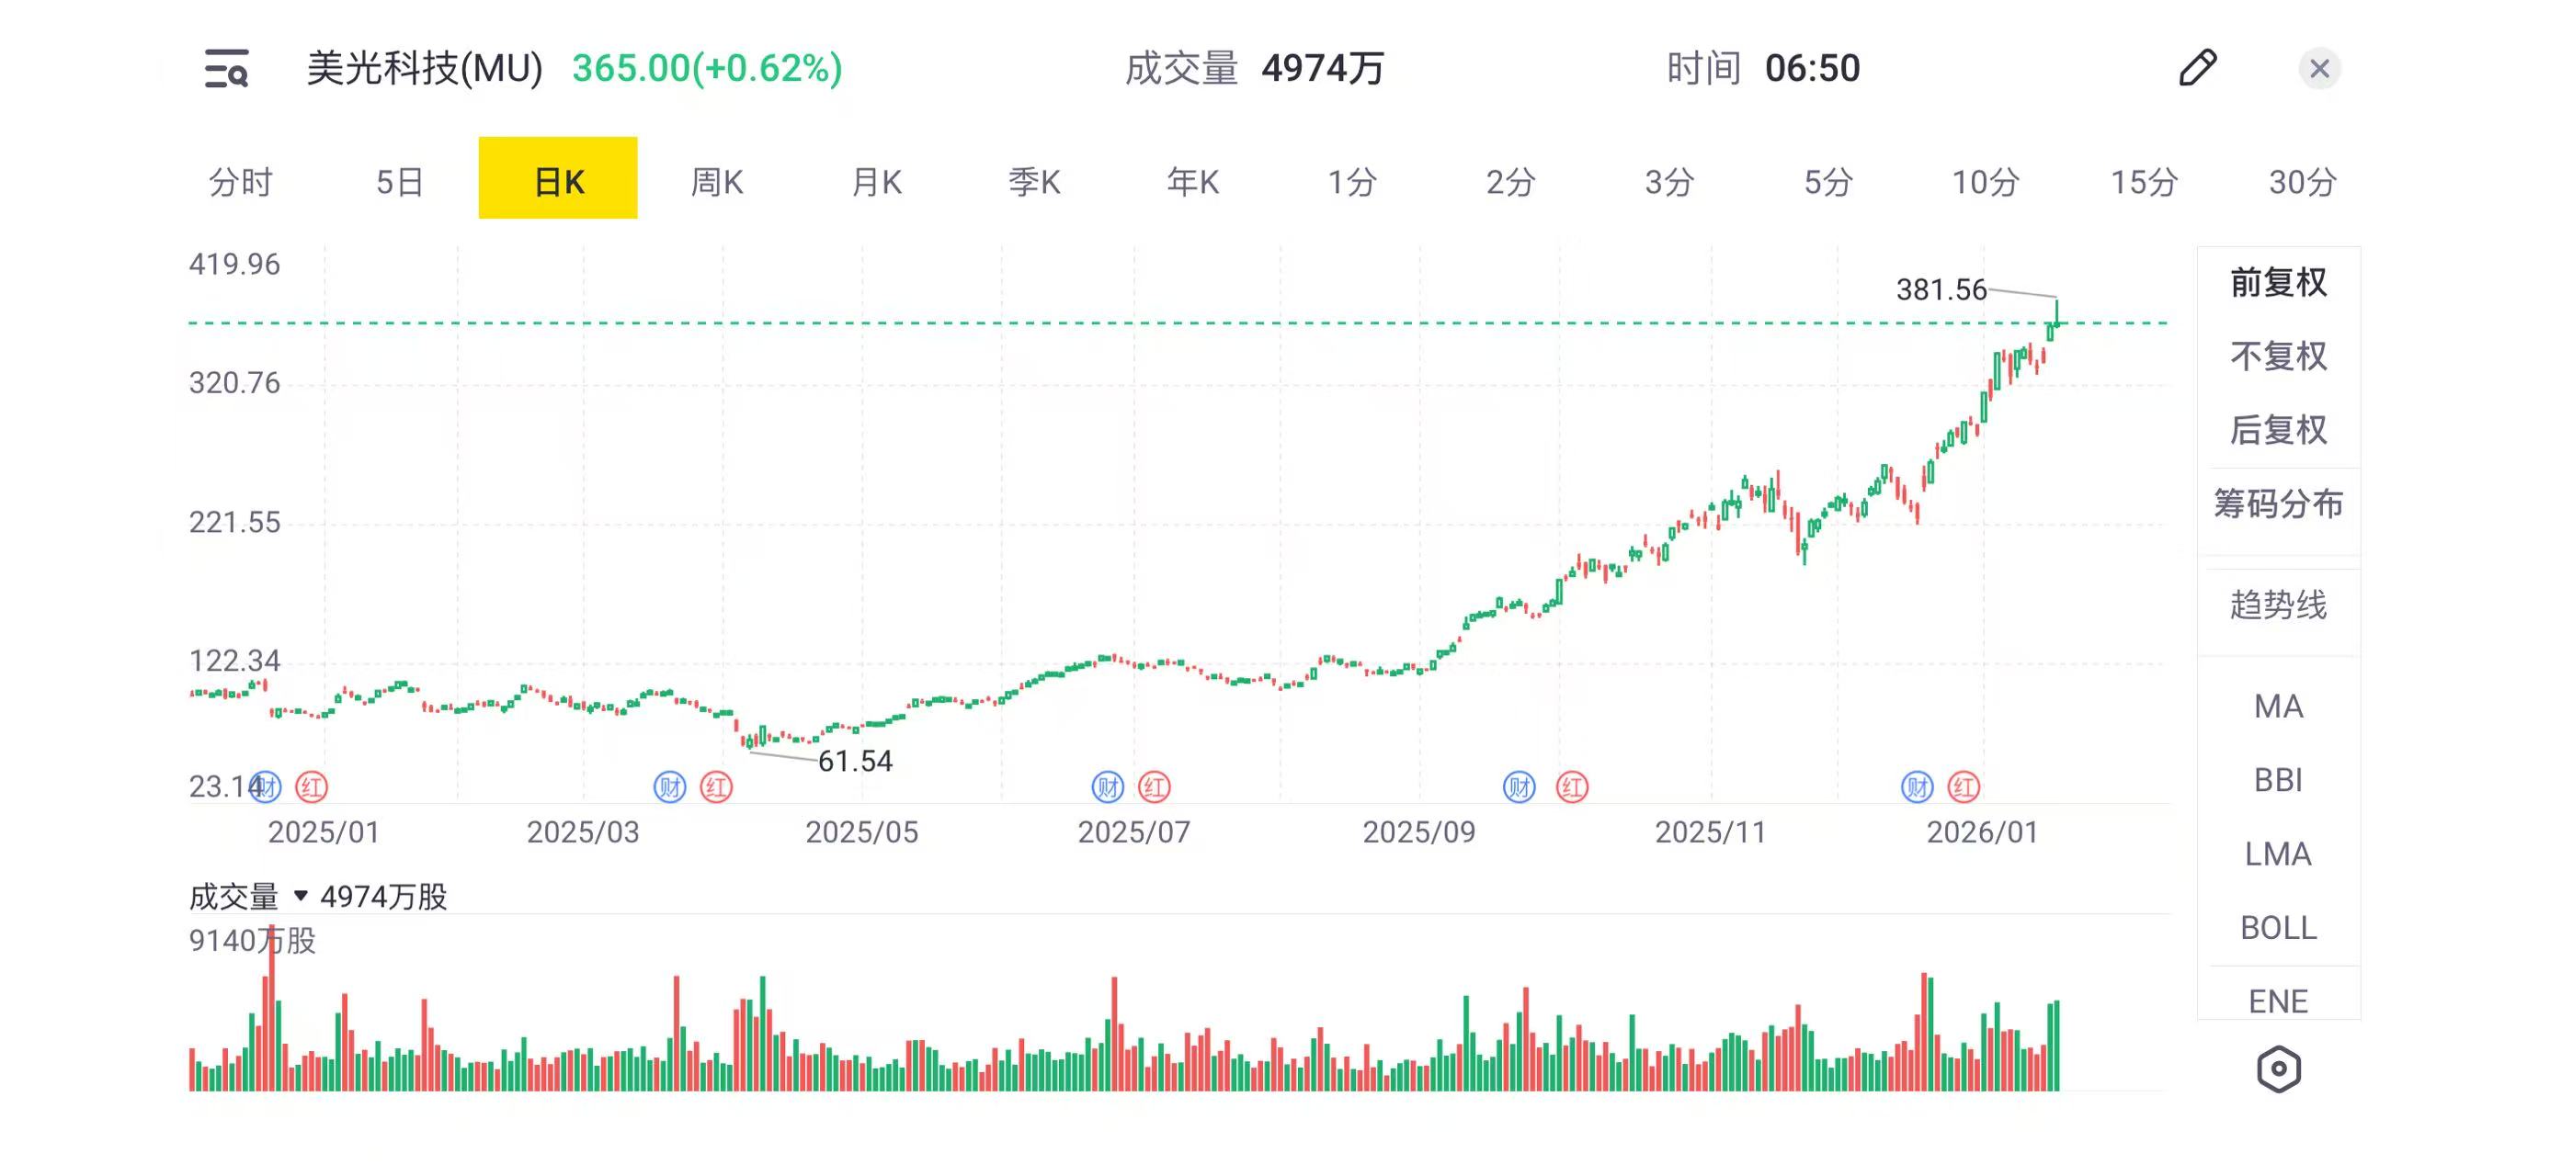Open the stock search list icon

(227, 68)
